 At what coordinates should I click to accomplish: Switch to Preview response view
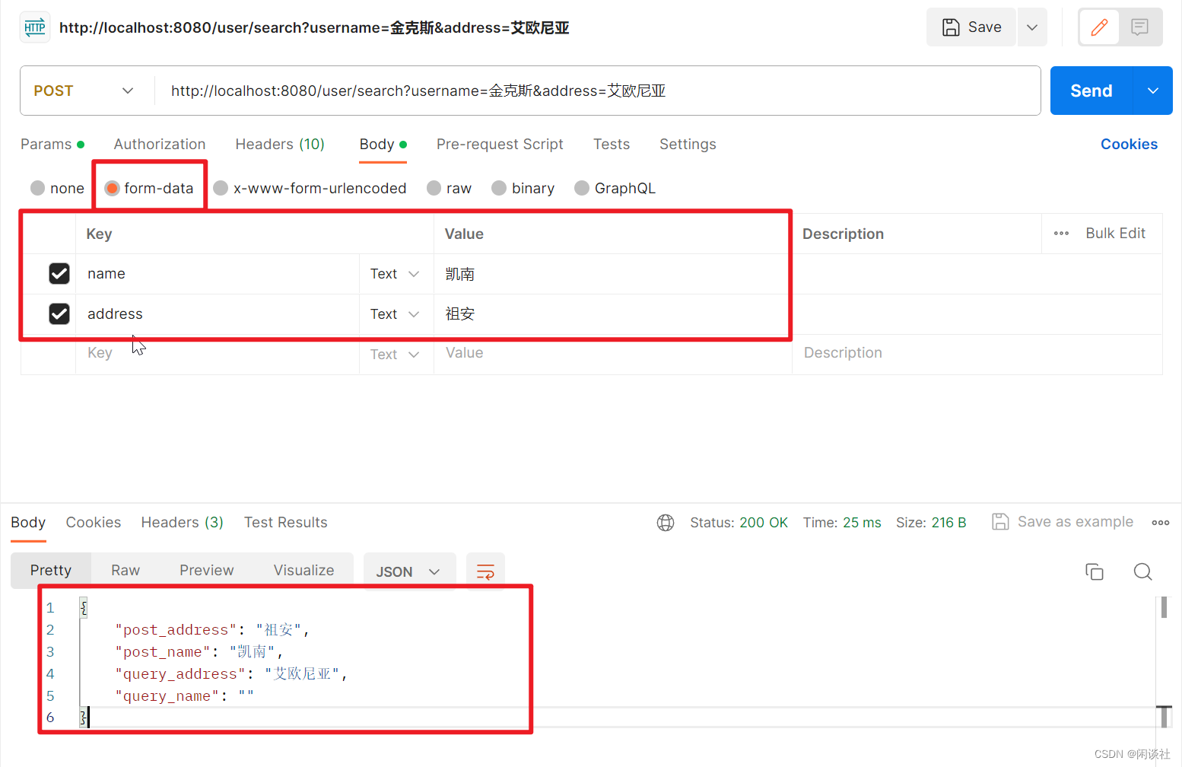(x=207, y=570)
